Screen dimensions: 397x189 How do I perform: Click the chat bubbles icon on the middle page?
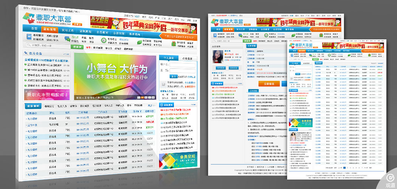(240, 35)
